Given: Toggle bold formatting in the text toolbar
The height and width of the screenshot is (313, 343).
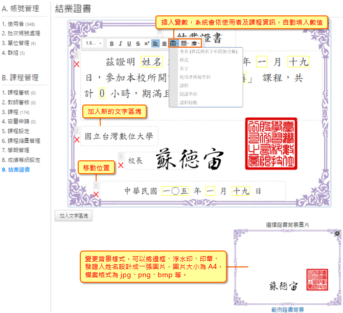Looking at the screenshot, I should [x=112, y=44].
